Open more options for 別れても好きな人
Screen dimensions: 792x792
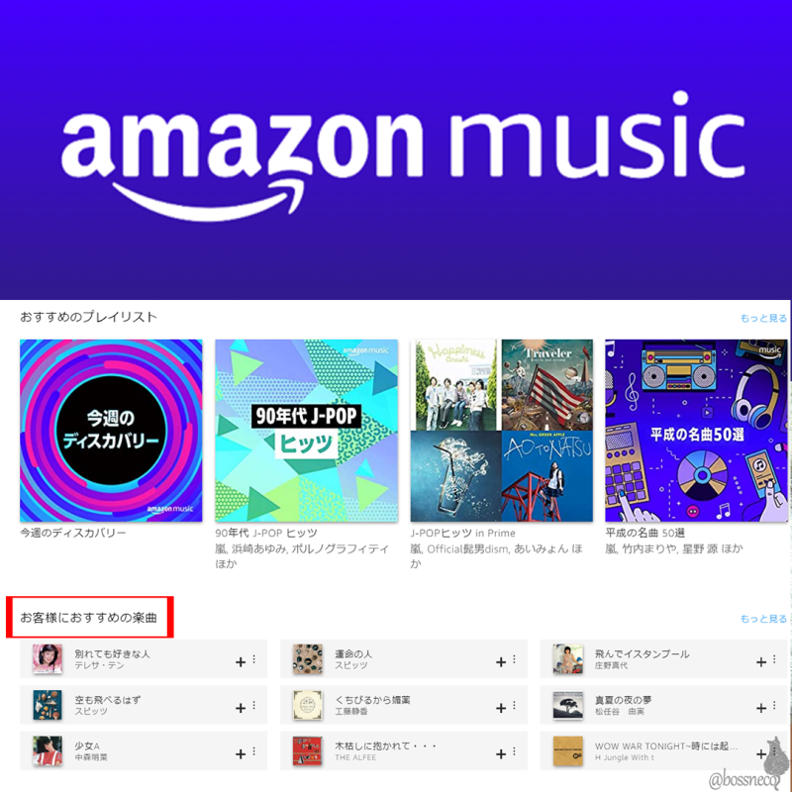tap(254, 658)
